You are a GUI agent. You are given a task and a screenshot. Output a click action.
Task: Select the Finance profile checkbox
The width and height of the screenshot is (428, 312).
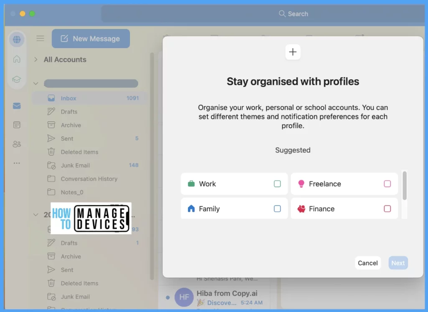coord(387,209)
